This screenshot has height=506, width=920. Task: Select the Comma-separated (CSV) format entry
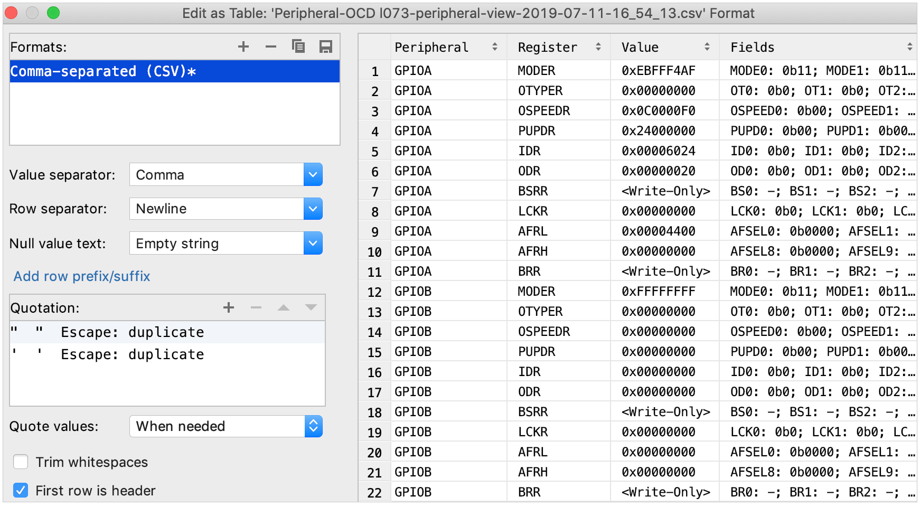tap(106, 71)
